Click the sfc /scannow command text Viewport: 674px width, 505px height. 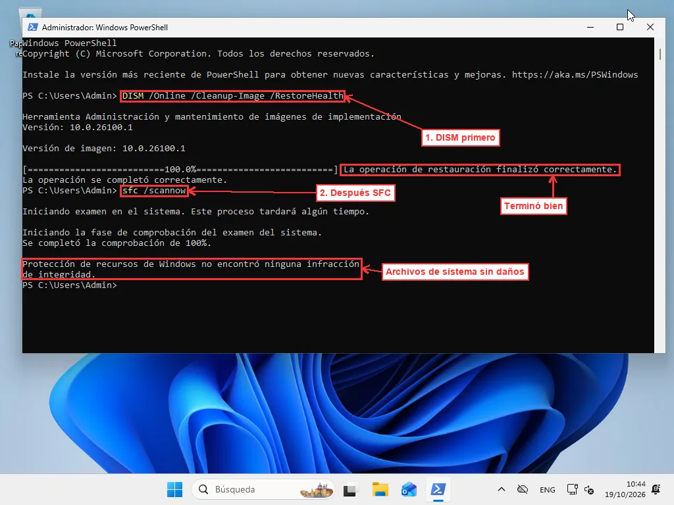click(154, 190)
